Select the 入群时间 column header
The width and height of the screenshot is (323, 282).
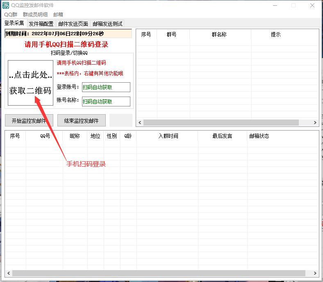pyautogui.click(x=167, y=136)
